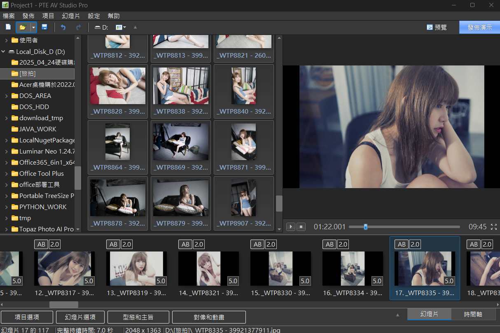Go up one folder level with the triangle icon
Image resolution: width=500 pixels, height=333 pixels.
pyautogui.click(x=135, y=28)
